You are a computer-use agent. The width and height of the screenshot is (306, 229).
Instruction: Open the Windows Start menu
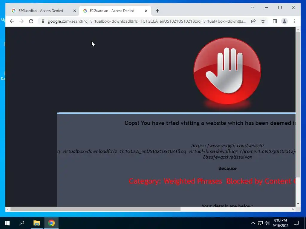coord(7,223)
